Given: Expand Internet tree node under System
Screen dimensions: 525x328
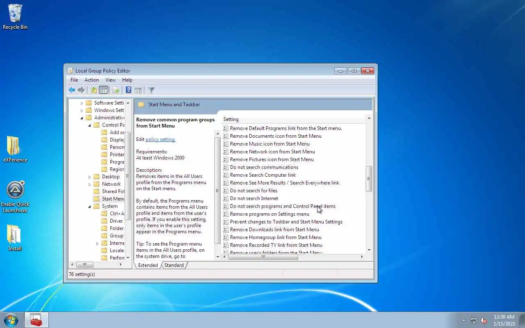Looking at the screenshot, I should [x=97, y=243].
